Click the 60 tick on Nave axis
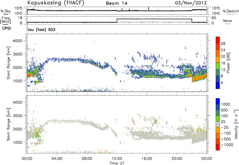 coord(214,18)
